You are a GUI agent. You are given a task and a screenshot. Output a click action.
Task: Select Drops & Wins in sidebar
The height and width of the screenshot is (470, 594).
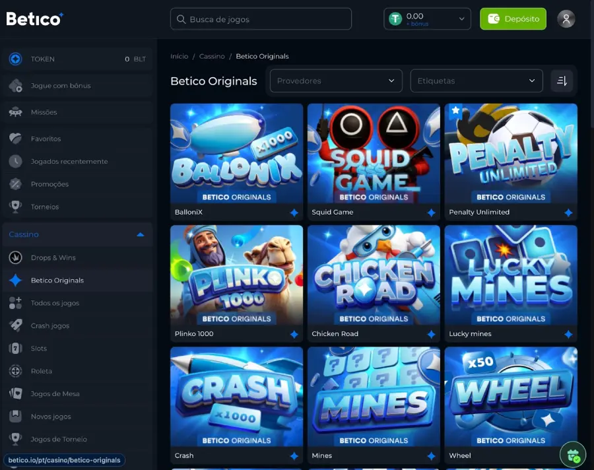point(77,257)
